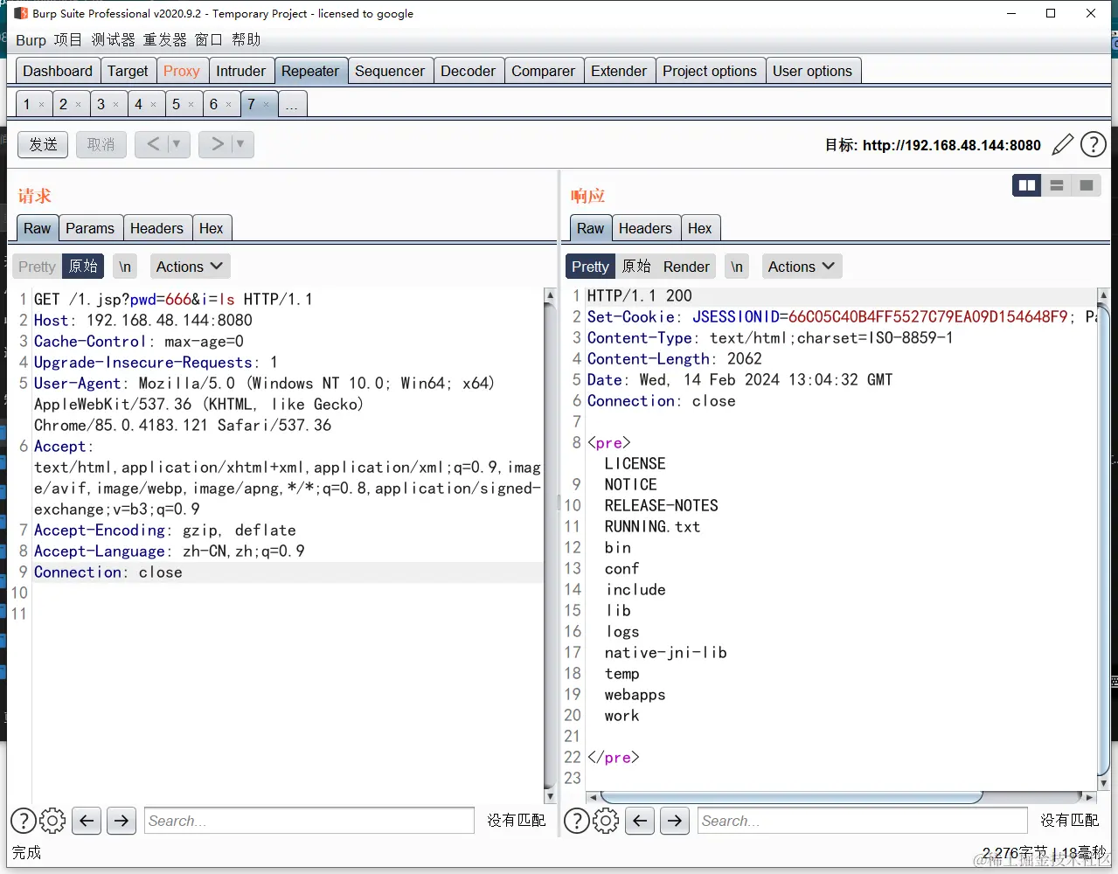The height and width of the screenshot is (874, 1118).
Task: Open 项目 menu
Action: 67,40
